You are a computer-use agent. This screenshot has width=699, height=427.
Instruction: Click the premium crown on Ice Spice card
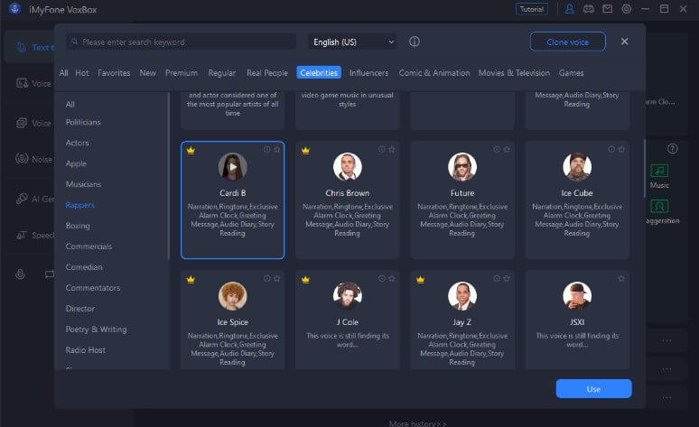(191, 280)
